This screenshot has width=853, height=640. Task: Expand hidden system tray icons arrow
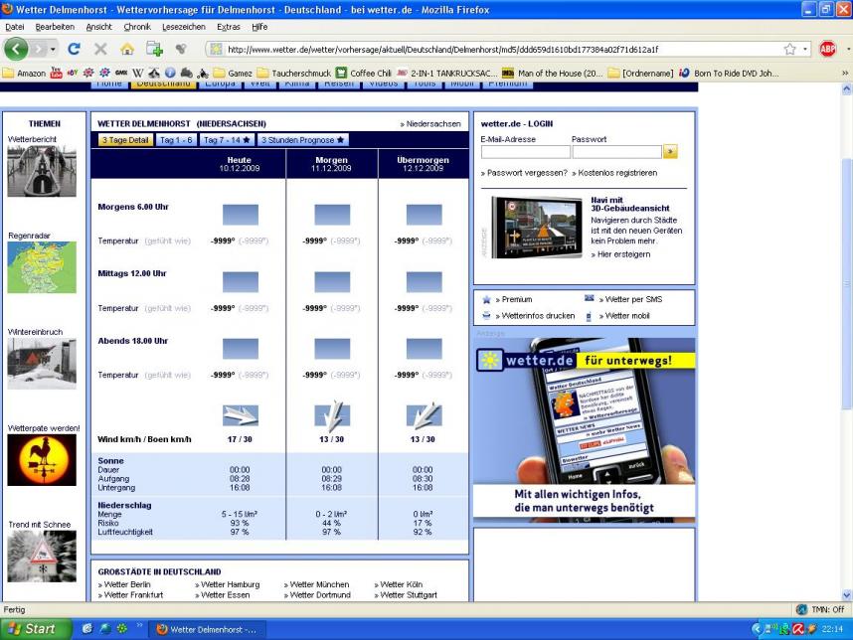(757, 629)
